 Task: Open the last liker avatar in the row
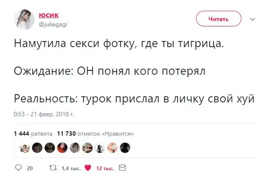[125, 148]
